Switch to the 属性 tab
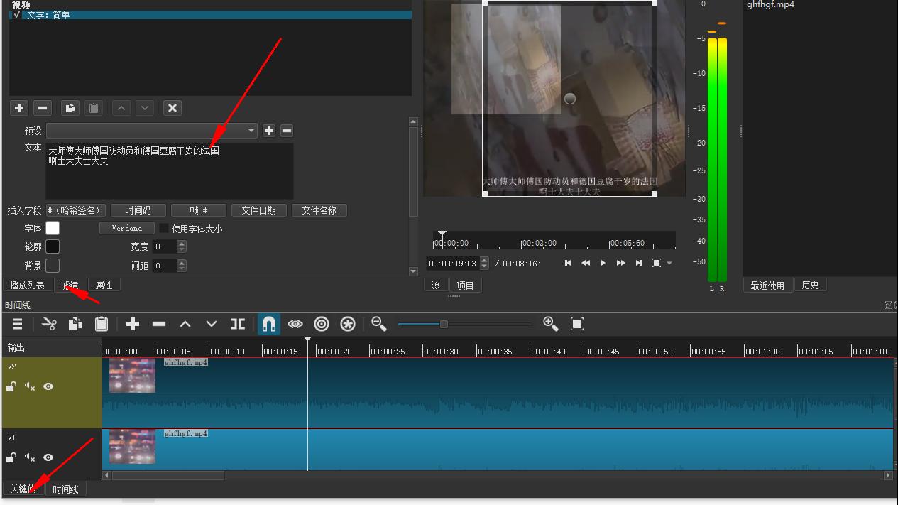 click(104, 284)
